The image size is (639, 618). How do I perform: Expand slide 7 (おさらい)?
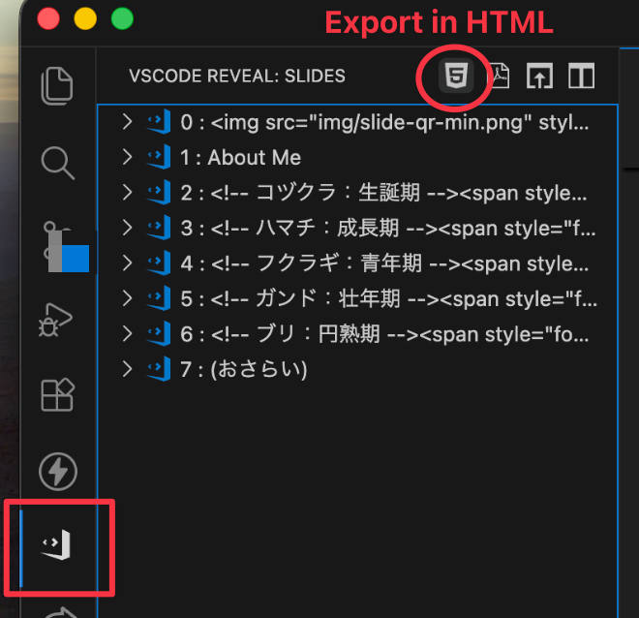click(127, 369)
